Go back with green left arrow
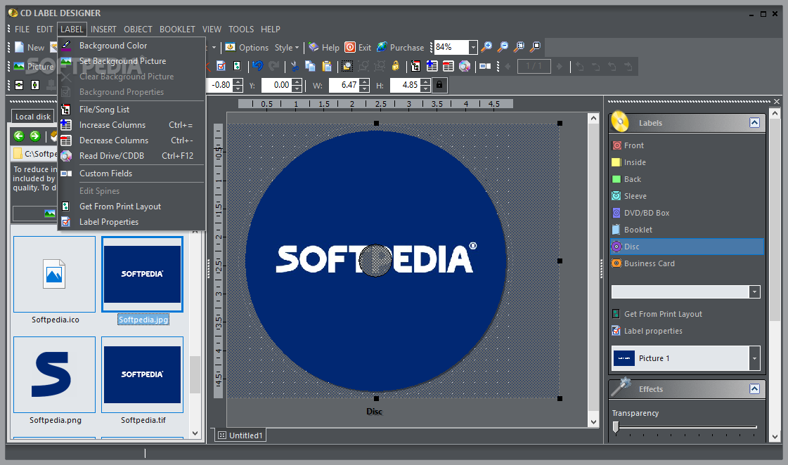The height and width of the screenshot is (465, 788). (19, 136)
